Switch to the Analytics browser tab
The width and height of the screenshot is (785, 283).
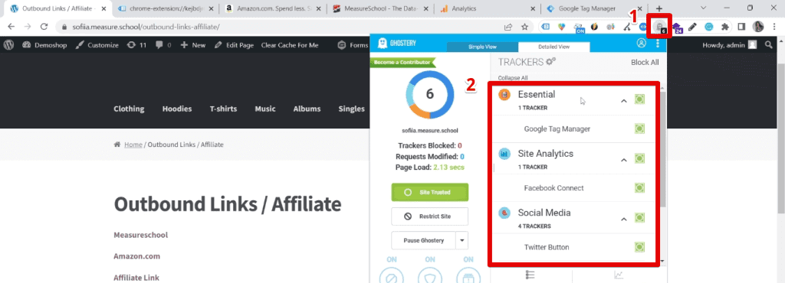488,8
